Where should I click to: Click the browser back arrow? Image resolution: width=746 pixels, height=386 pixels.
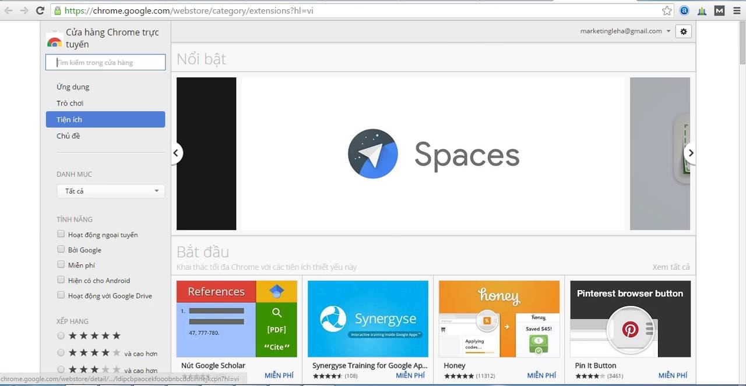click(8, 10)
